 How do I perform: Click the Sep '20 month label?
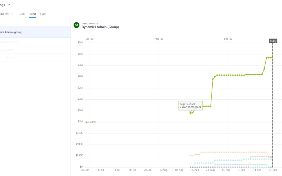point(228,39)
